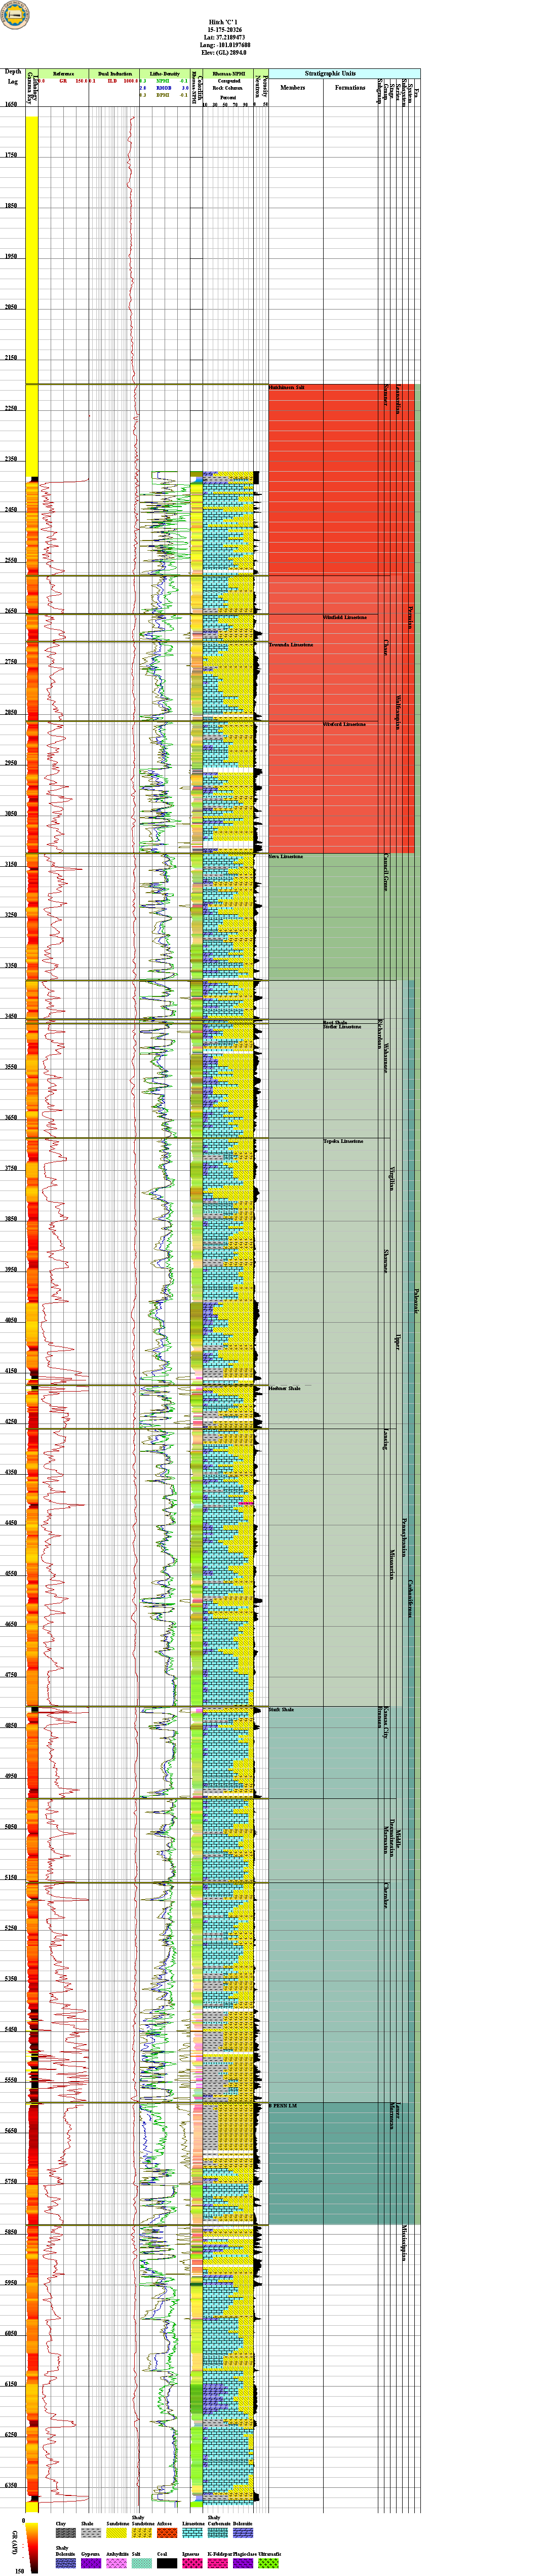Click the Shaly Sandstone legend swatch
Viewport: 547px width, 2576px height.
pyautogui.click(x=141, y=2534)
